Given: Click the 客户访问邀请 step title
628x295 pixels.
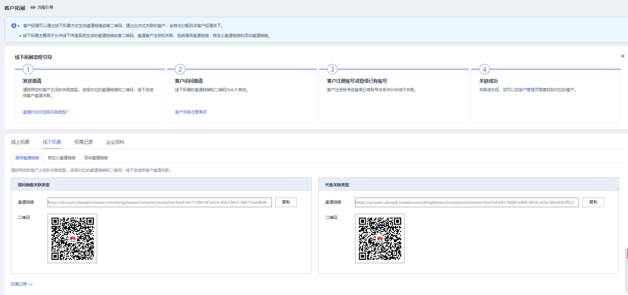Looking at the screenshot, I should (x=189, y=81).
